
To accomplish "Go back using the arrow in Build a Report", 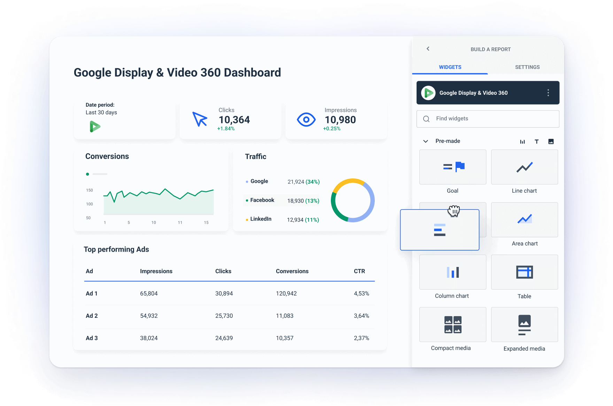I will point(428,49).
